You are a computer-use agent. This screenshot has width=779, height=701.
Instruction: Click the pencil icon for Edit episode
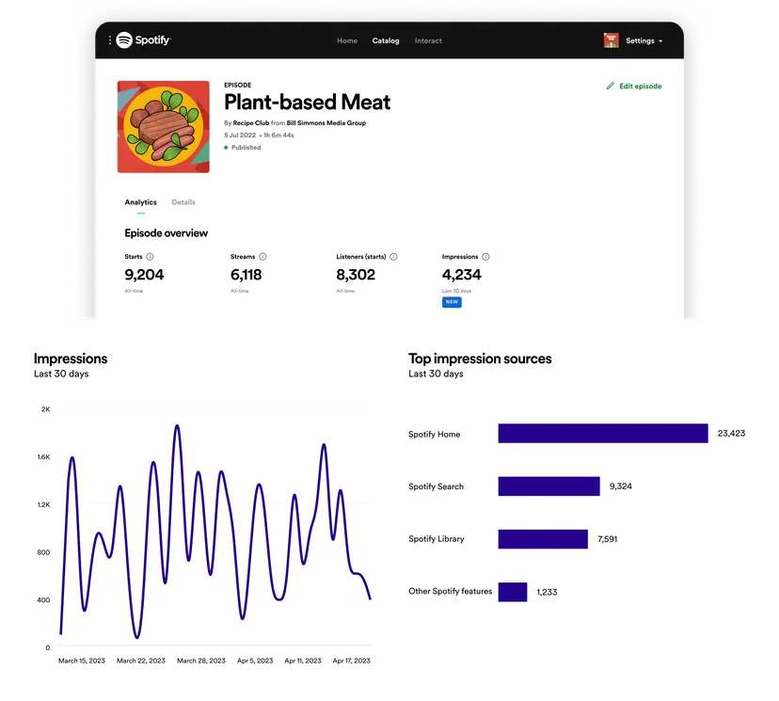[x=610, y=86]
